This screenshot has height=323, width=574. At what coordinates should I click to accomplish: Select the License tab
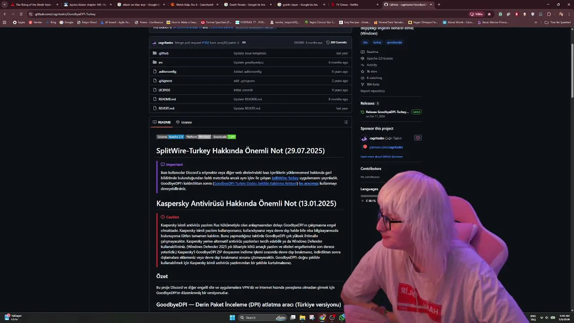click(184, 122)
